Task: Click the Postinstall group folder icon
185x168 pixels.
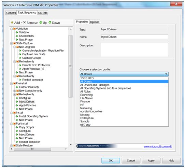Action: (x=14, y=124)
